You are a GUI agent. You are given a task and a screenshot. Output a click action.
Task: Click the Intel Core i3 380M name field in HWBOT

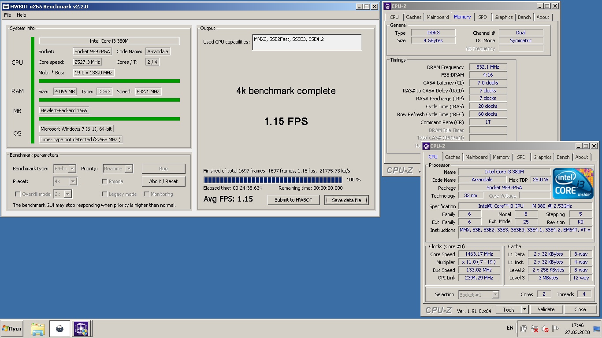[109, 41]
